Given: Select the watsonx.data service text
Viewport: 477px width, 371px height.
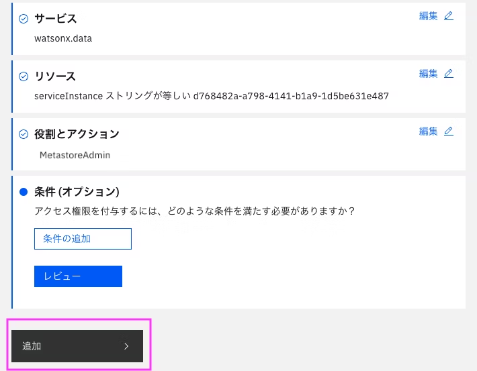Looking at the screenshot, I should click(x=63, y=39).
